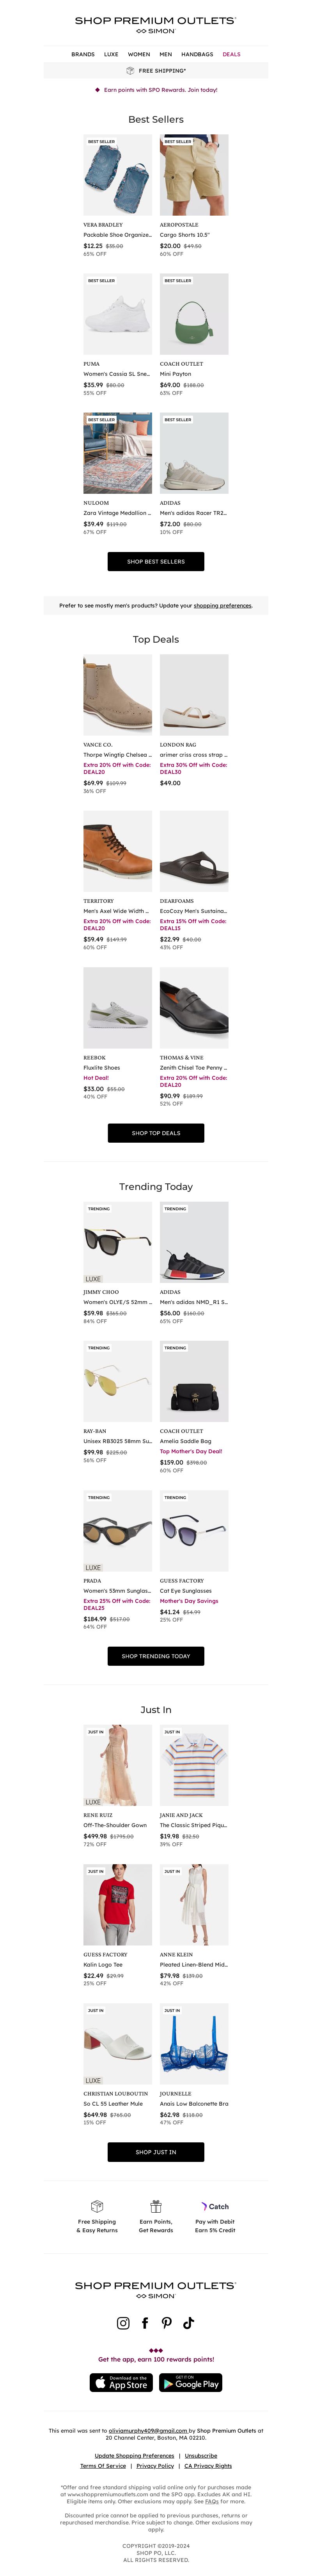Select the Deals navigation link

231,54
